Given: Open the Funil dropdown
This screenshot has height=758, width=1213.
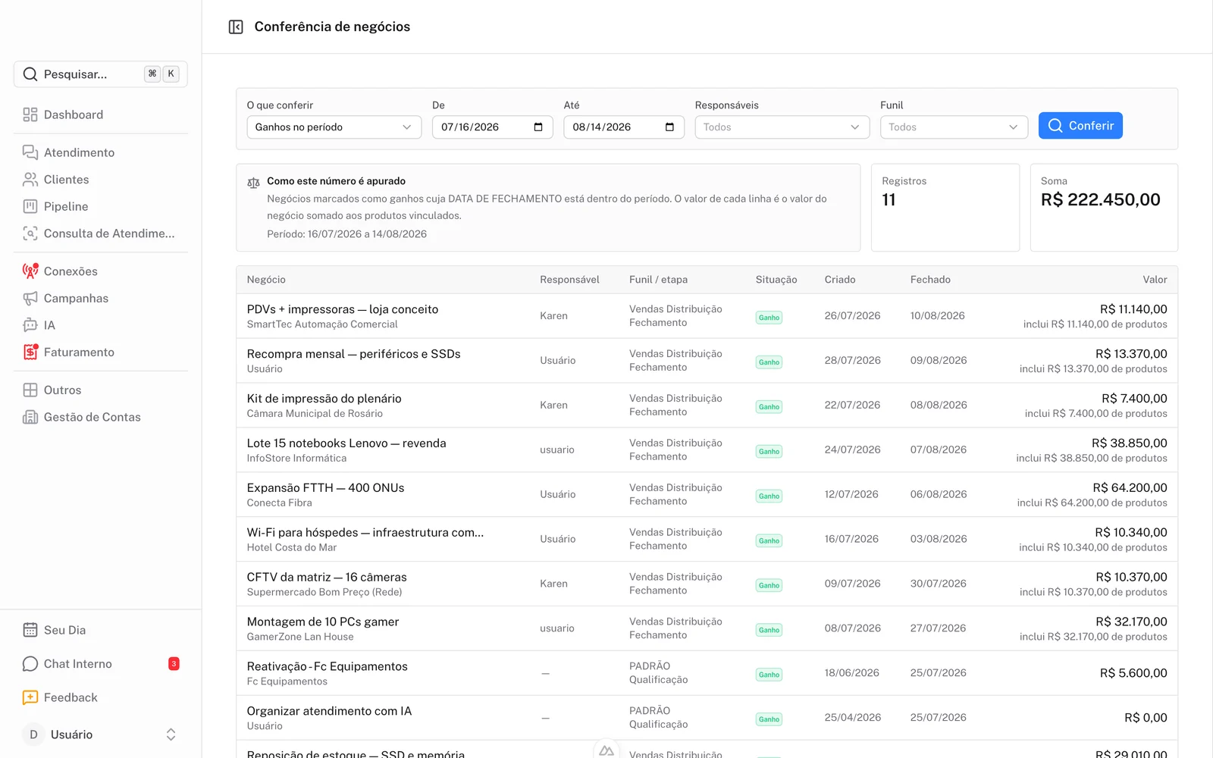Looking at the screenshot, I should (954, 127).
